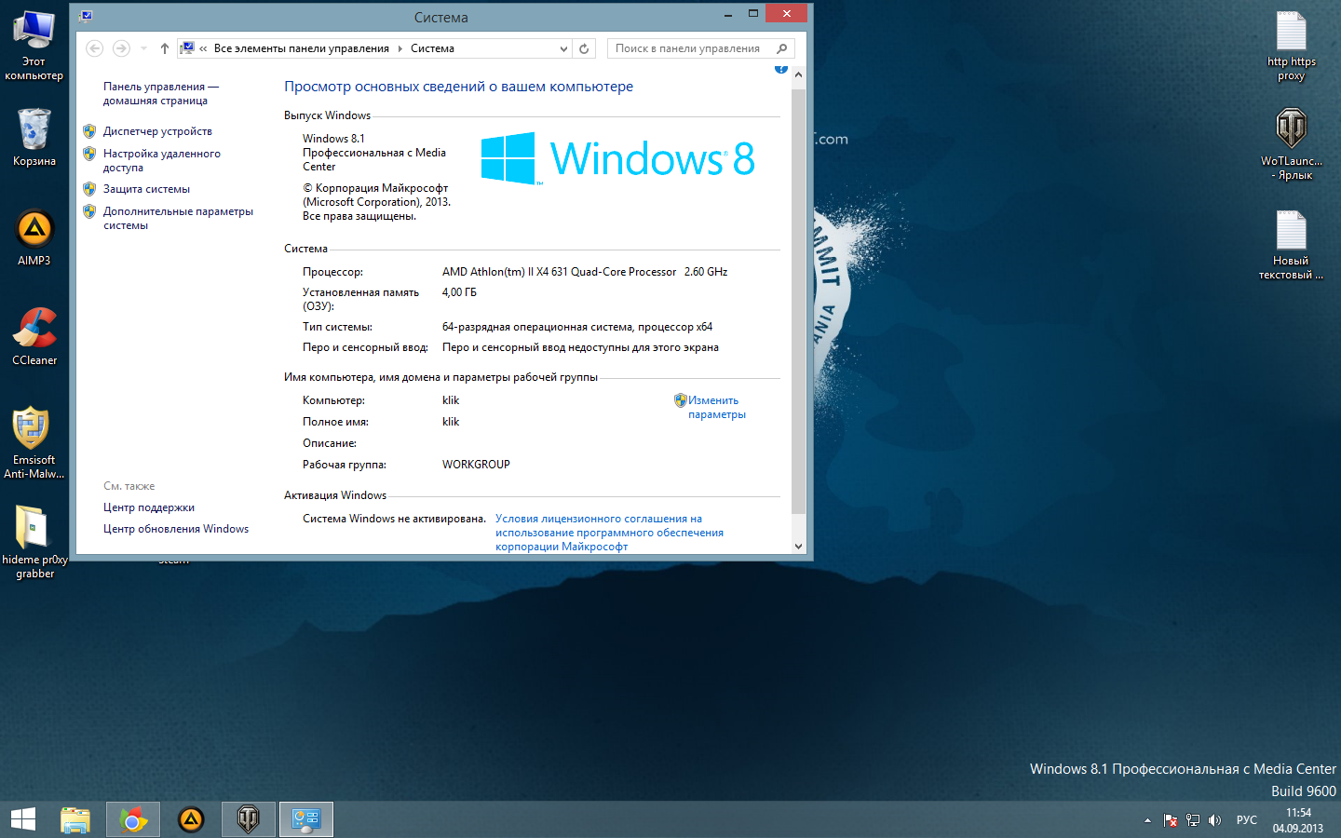The image size is (1341, 838).
Task: Select the WORKGROUP value text
Action: (476, 465)
